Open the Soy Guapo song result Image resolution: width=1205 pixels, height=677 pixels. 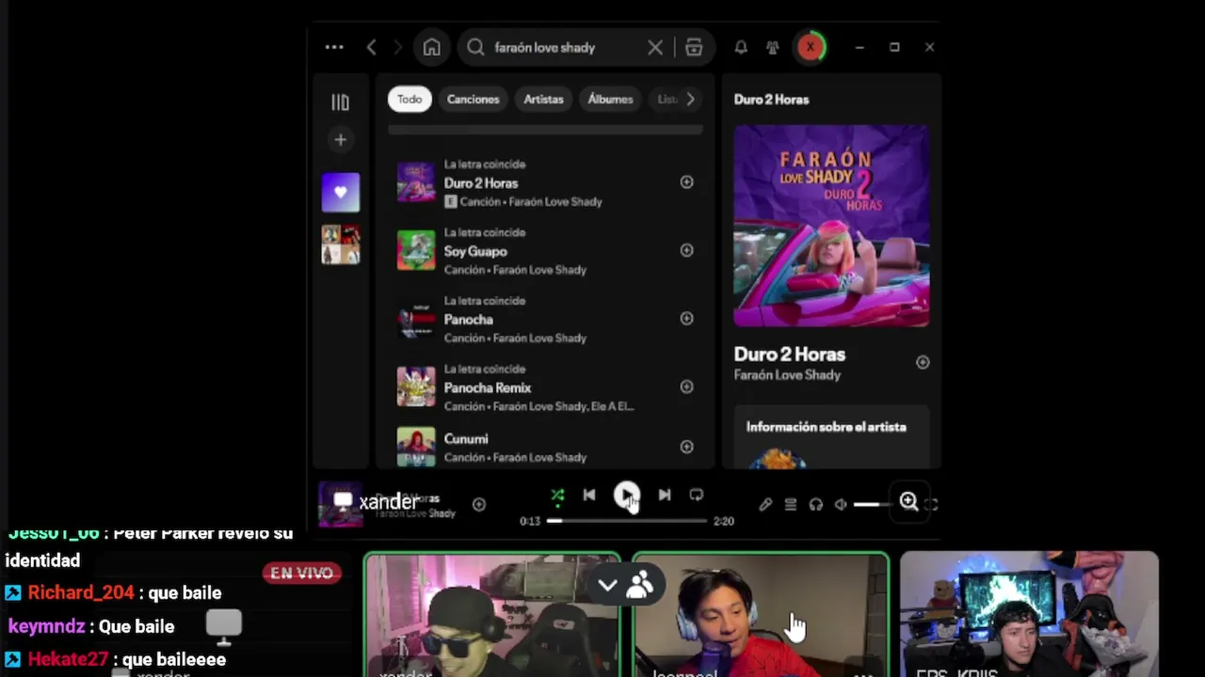click(545, 251)
